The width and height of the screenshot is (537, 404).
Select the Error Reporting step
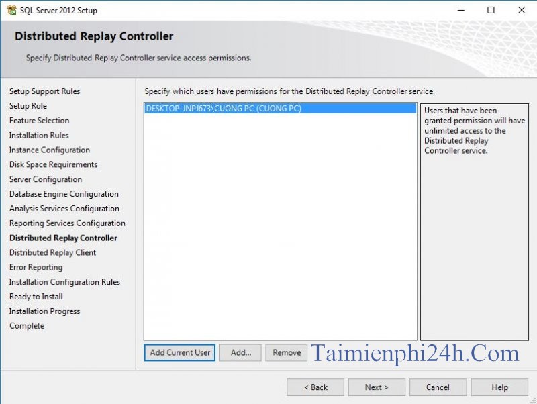point(36,267)
